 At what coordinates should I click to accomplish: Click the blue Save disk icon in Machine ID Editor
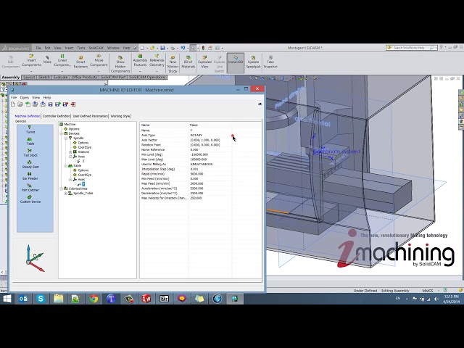[x=50, y=104]
